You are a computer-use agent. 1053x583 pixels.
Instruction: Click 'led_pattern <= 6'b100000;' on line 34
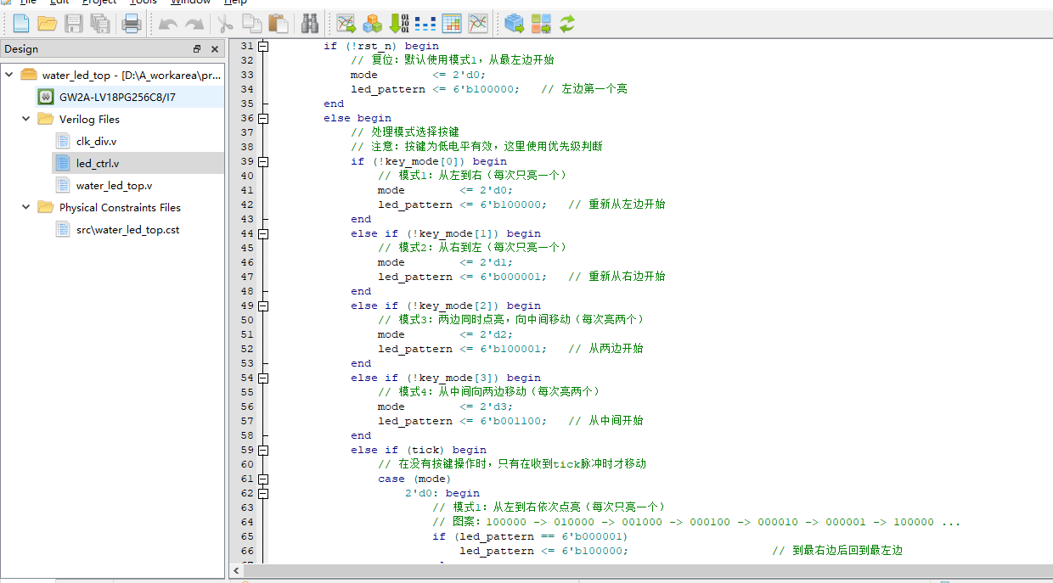[x=435, y=89]
